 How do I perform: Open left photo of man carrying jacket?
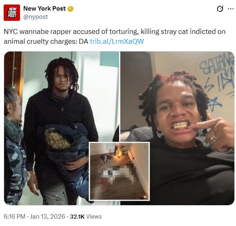(x=62, y=128)
